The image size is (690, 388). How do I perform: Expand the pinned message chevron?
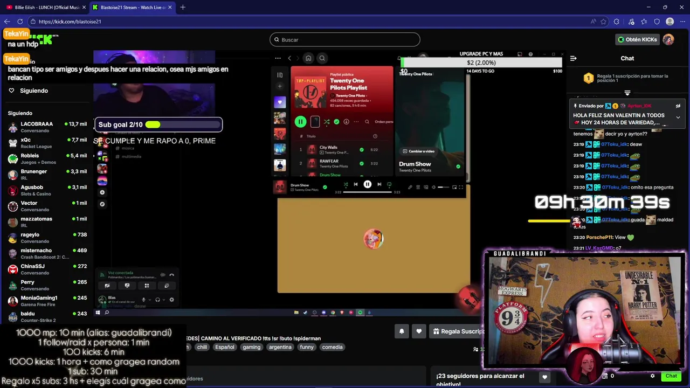(678, 117)
